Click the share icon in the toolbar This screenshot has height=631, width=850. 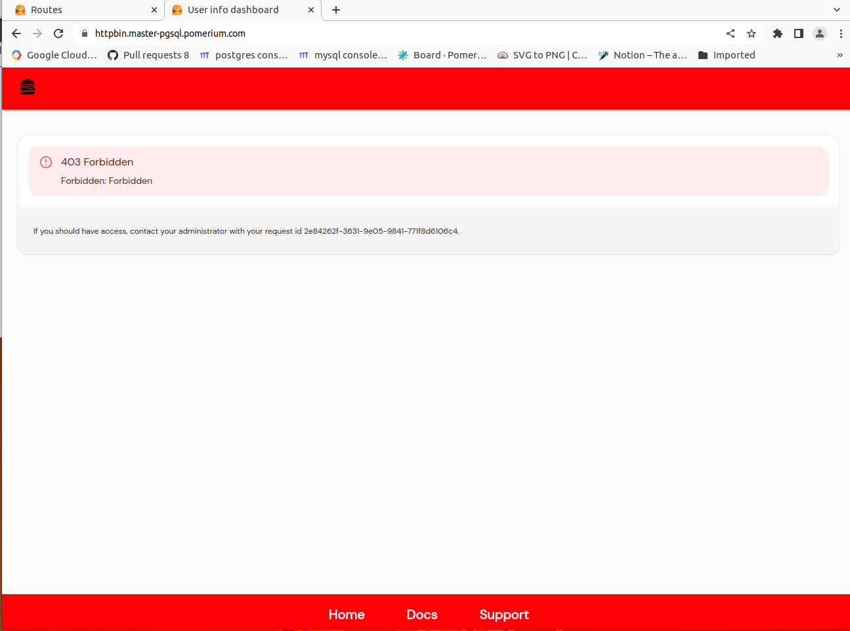click(730, 33)
